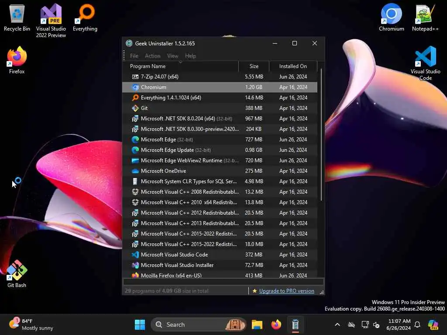
Task: Open the clock showing 11:07 AM
Action: pyautogui.click(x=399, y=325)
